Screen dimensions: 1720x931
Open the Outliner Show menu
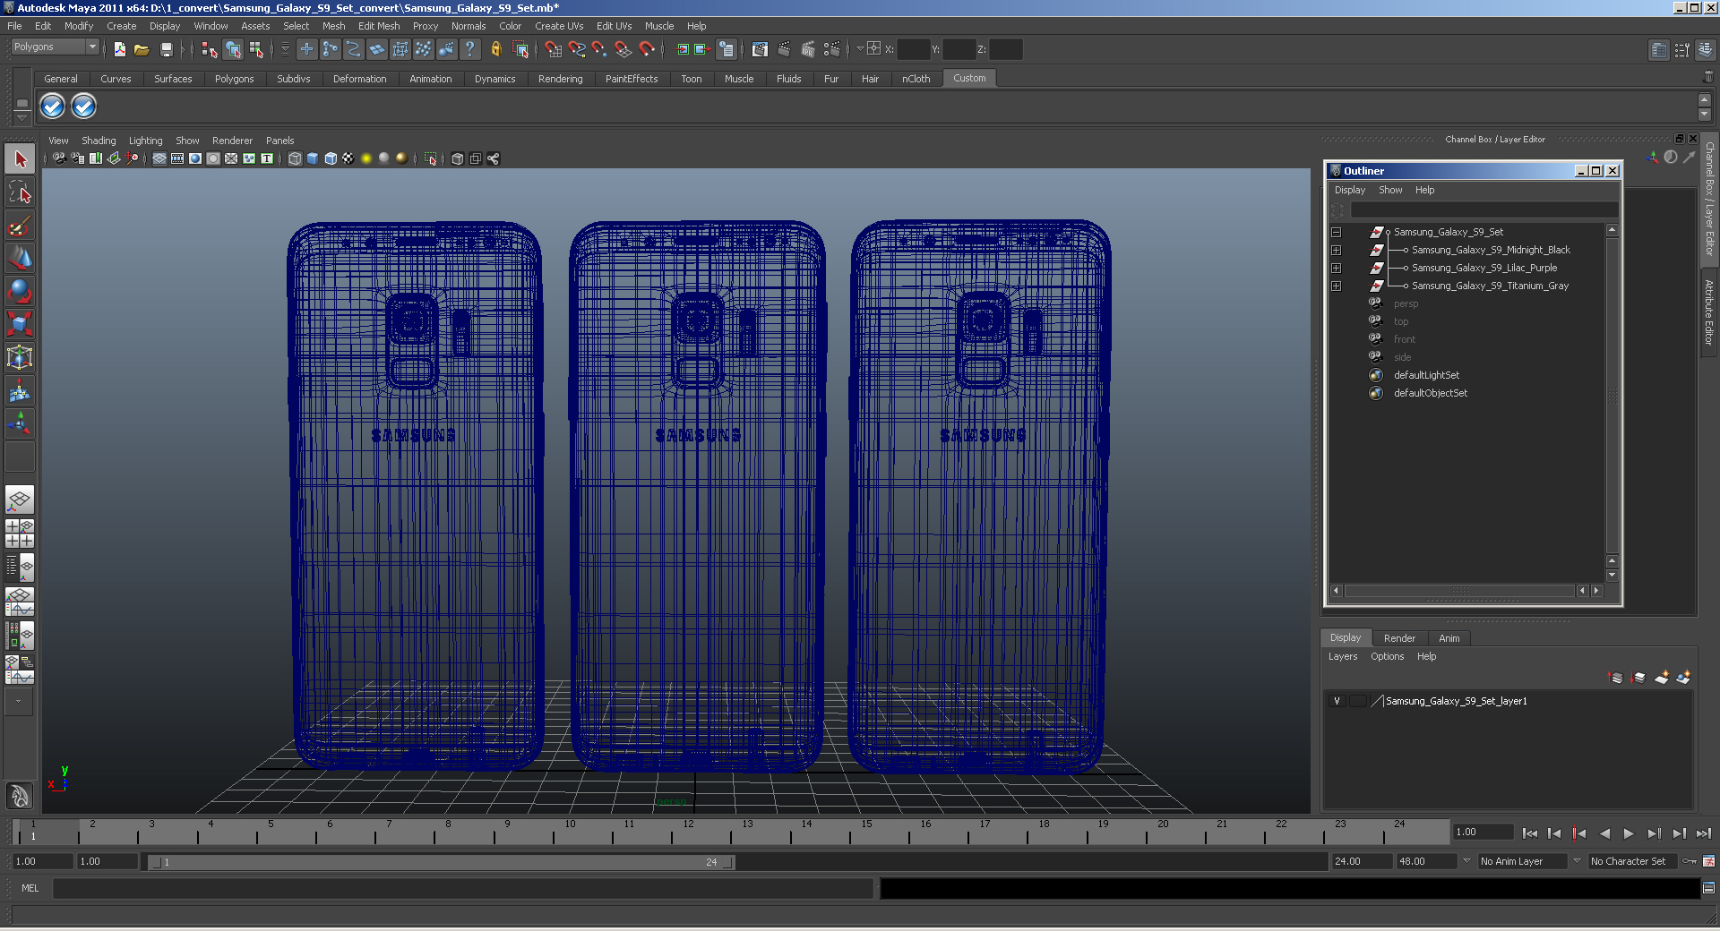click(1390, 190)
